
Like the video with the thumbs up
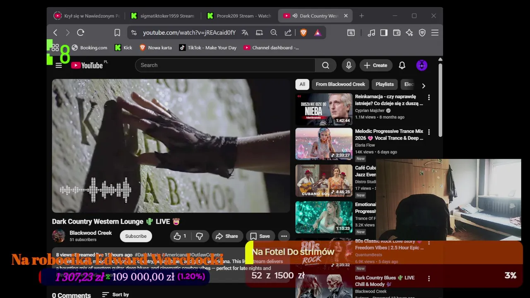[180, 236]
